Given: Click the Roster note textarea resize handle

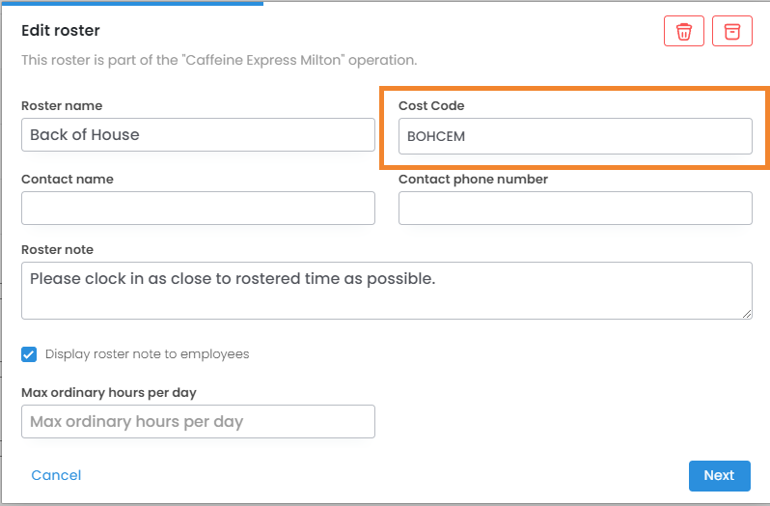Looking at the screenshot, I should tap(746, 312).
